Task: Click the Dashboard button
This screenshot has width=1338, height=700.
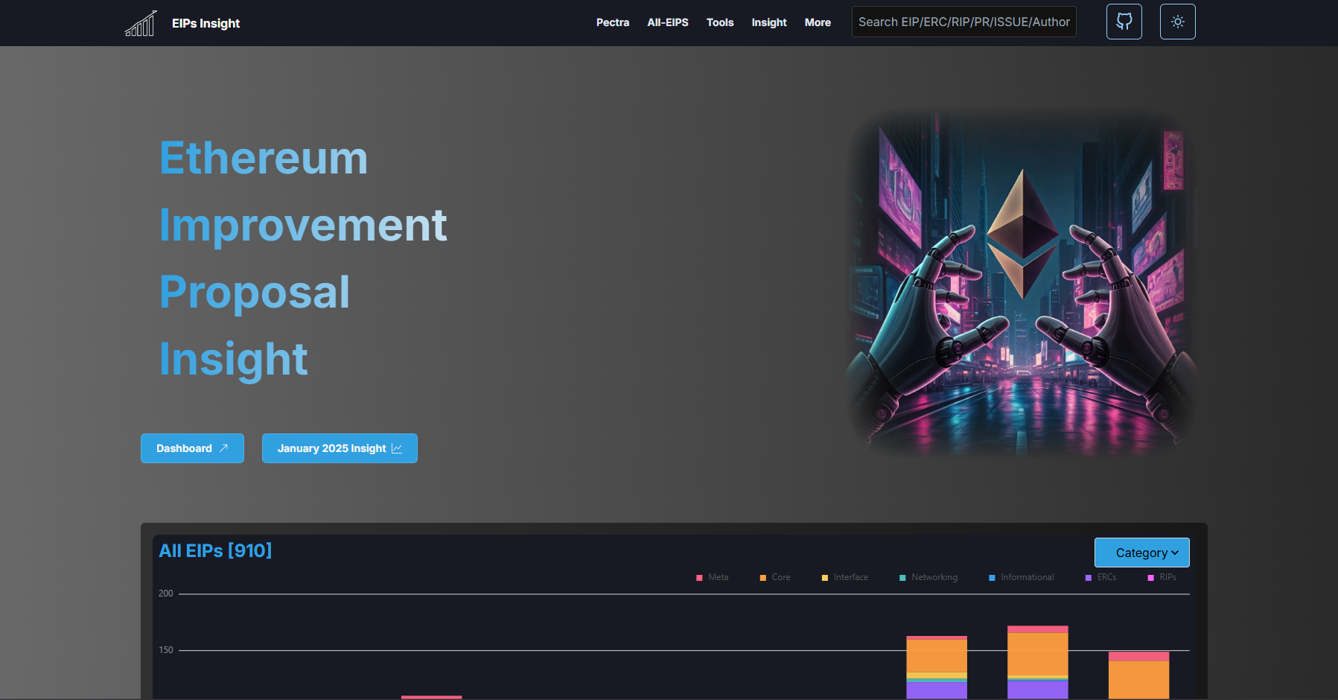Action: pyautogui.click(x=192, y=448)
